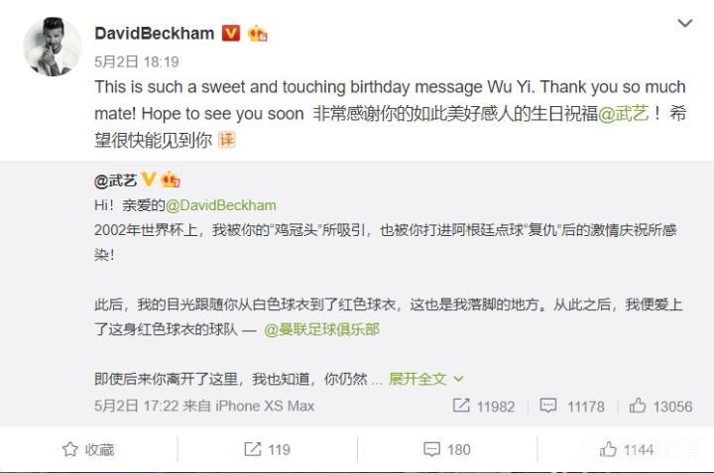Image resolution: width=714 pixels, height=473 pixels.
Task: Repost this post showing 119 reposts
Action: pos(268,449)
